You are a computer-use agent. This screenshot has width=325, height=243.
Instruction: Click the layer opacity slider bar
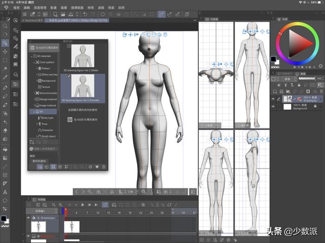coord(307,78)
